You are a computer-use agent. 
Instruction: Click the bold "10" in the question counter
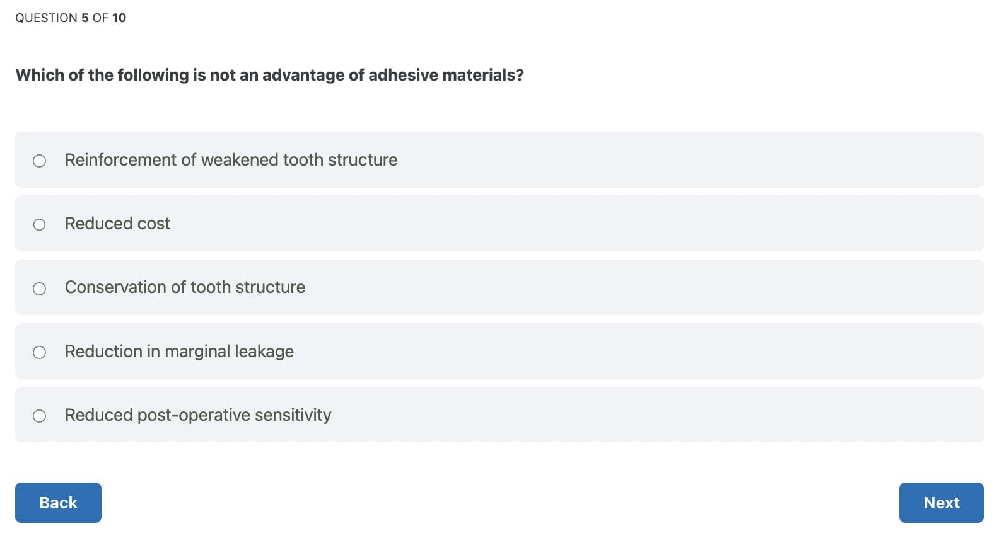tap(119, 18)
